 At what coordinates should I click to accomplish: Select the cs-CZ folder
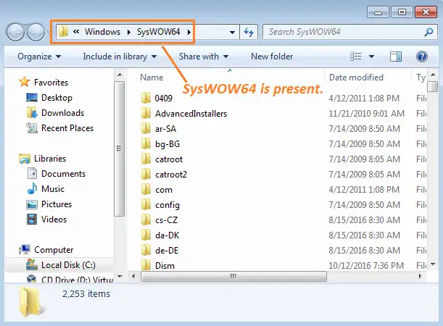pos(167,220)
